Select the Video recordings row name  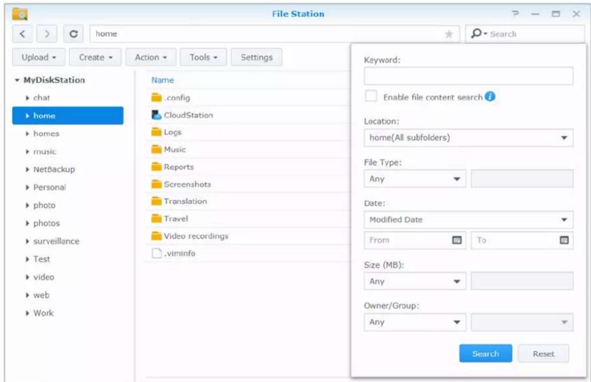196,236
